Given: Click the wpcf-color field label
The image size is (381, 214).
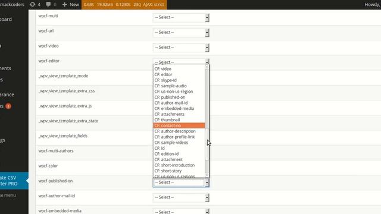Looking at the screenshot, I should click(x=48, y=166).
